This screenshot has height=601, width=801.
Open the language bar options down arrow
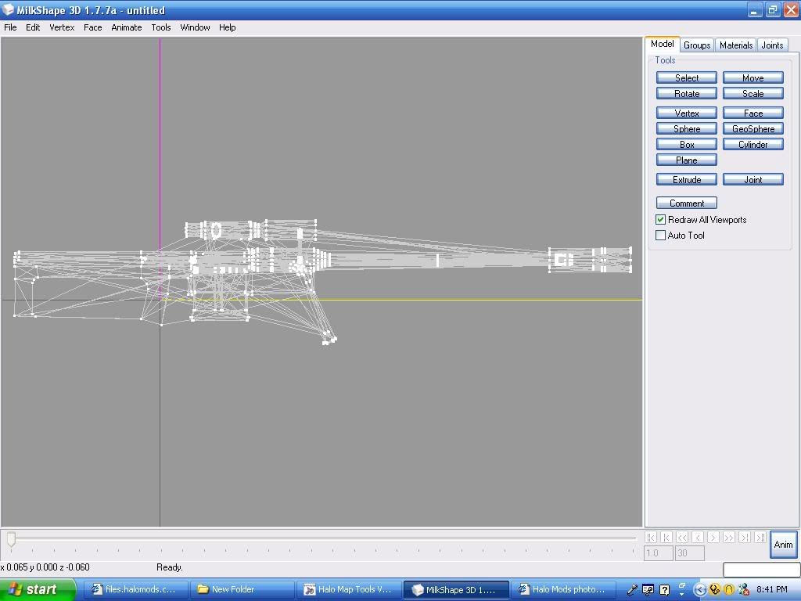[x=682, y=593]
